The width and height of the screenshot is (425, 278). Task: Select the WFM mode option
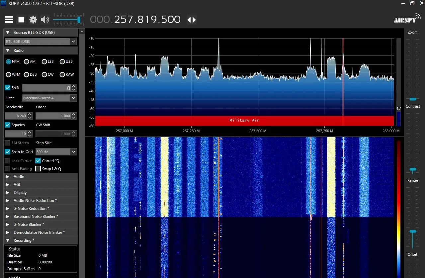(x=8, y=74)
